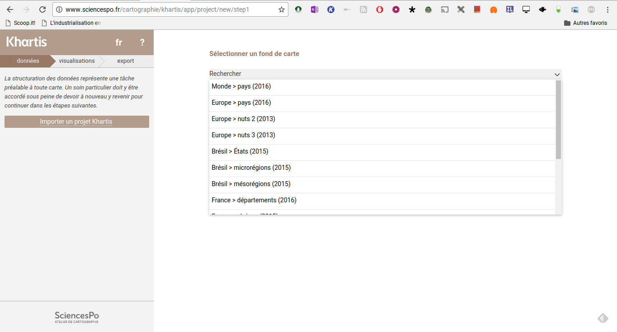Click the blue IL extension icon
The height and width of the screenshot is (332, 617).
click(510, 9)
